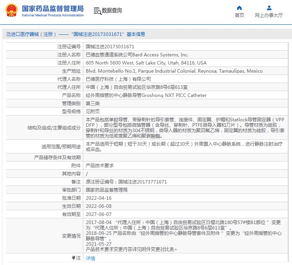The height and width of the screenshot is (265, 292).
Task: Open the 详情 link
Action: pyautogui.click(x=90, y=258)
